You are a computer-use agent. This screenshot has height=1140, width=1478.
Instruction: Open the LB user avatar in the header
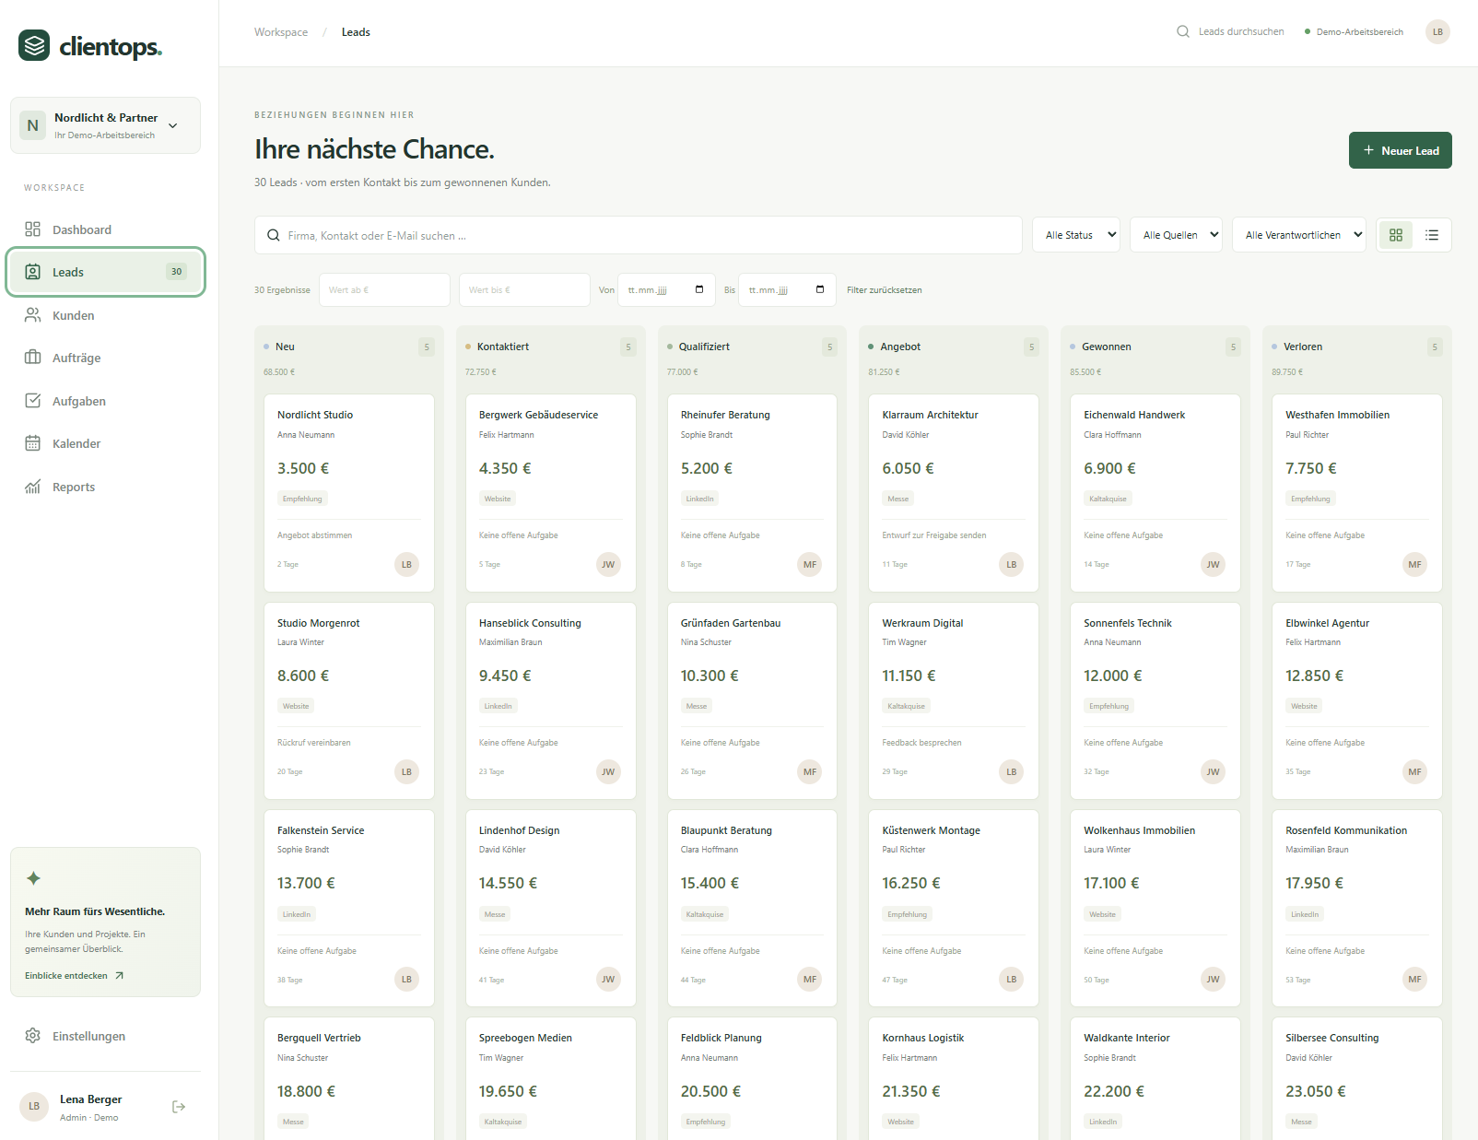coord(1437,31)
